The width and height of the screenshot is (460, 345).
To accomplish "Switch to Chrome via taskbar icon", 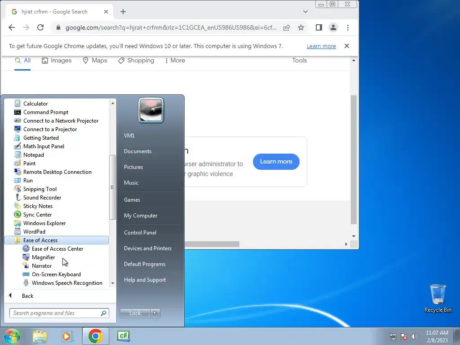I will click(x=95, y=336).
